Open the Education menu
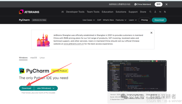The width and height of the screenshot is (182, 104). coord(107,12)
